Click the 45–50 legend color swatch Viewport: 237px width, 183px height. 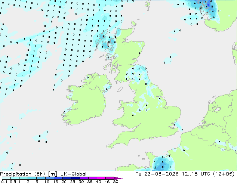(x=110, y=178)
